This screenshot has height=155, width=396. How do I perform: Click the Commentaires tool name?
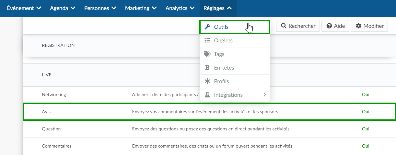point(57,146)
